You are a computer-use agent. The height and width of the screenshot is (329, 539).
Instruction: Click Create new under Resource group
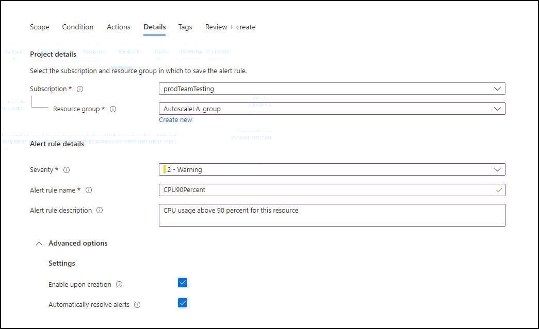coord(175,119)
